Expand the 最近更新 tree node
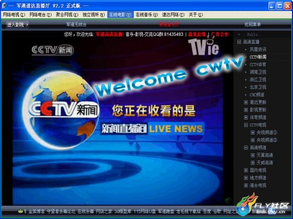Viewport: 293px width, 219px height. (x=246, y=102)
